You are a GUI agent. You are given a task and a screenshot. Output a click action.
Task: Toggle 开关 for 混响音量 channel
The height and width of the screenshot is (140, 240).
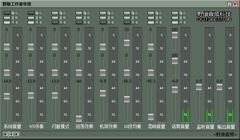tap(151, 23)
